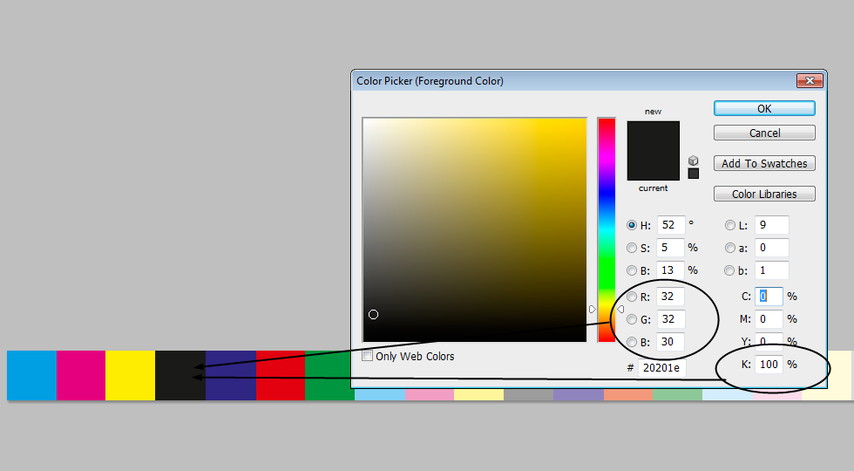854x471 pixels.
Task: Click the red swatch in the strip
Action: [x=281, y=376]
